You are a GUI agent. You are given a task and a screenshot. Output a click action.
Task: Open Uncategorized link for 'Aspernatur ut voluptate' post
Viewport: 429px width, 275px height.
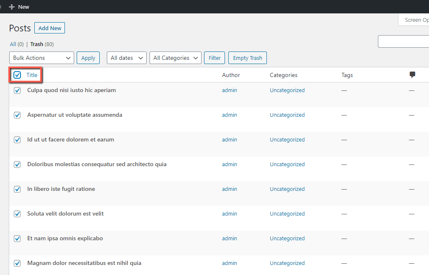tap(287, 115)
